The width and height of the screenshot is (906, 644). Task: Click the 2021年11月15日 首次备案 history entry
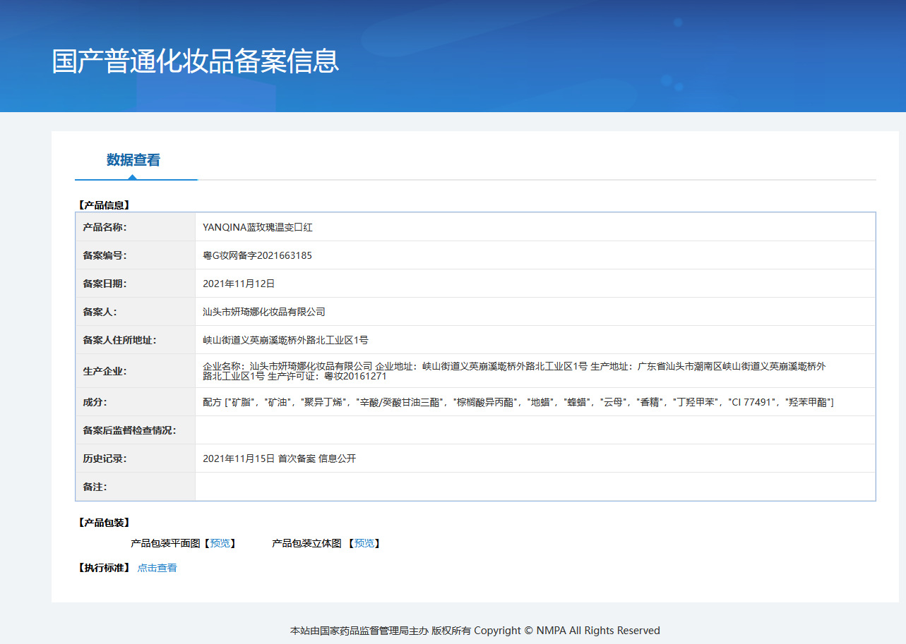279,458
